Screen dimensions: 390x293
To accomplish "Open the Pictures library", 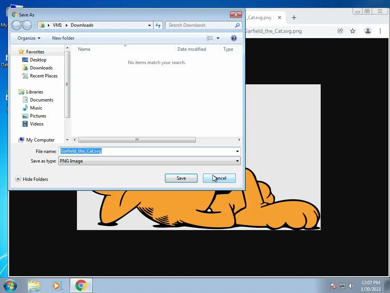I will click(x=38, y=116).
